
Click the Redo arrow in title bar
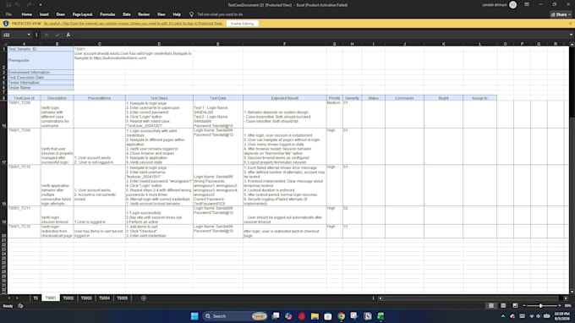click(29, 5)
